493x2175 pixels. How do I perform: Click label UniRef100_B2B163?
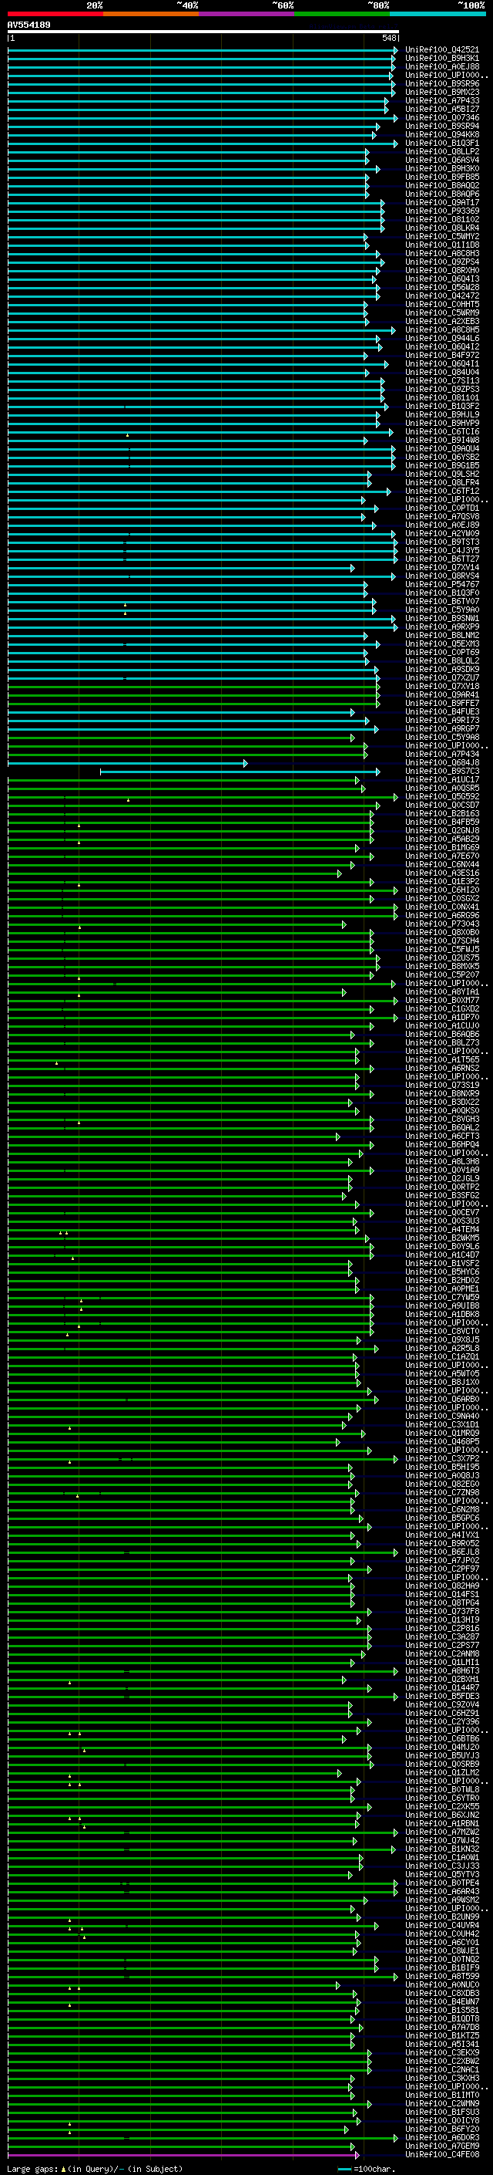click(441, 813)
